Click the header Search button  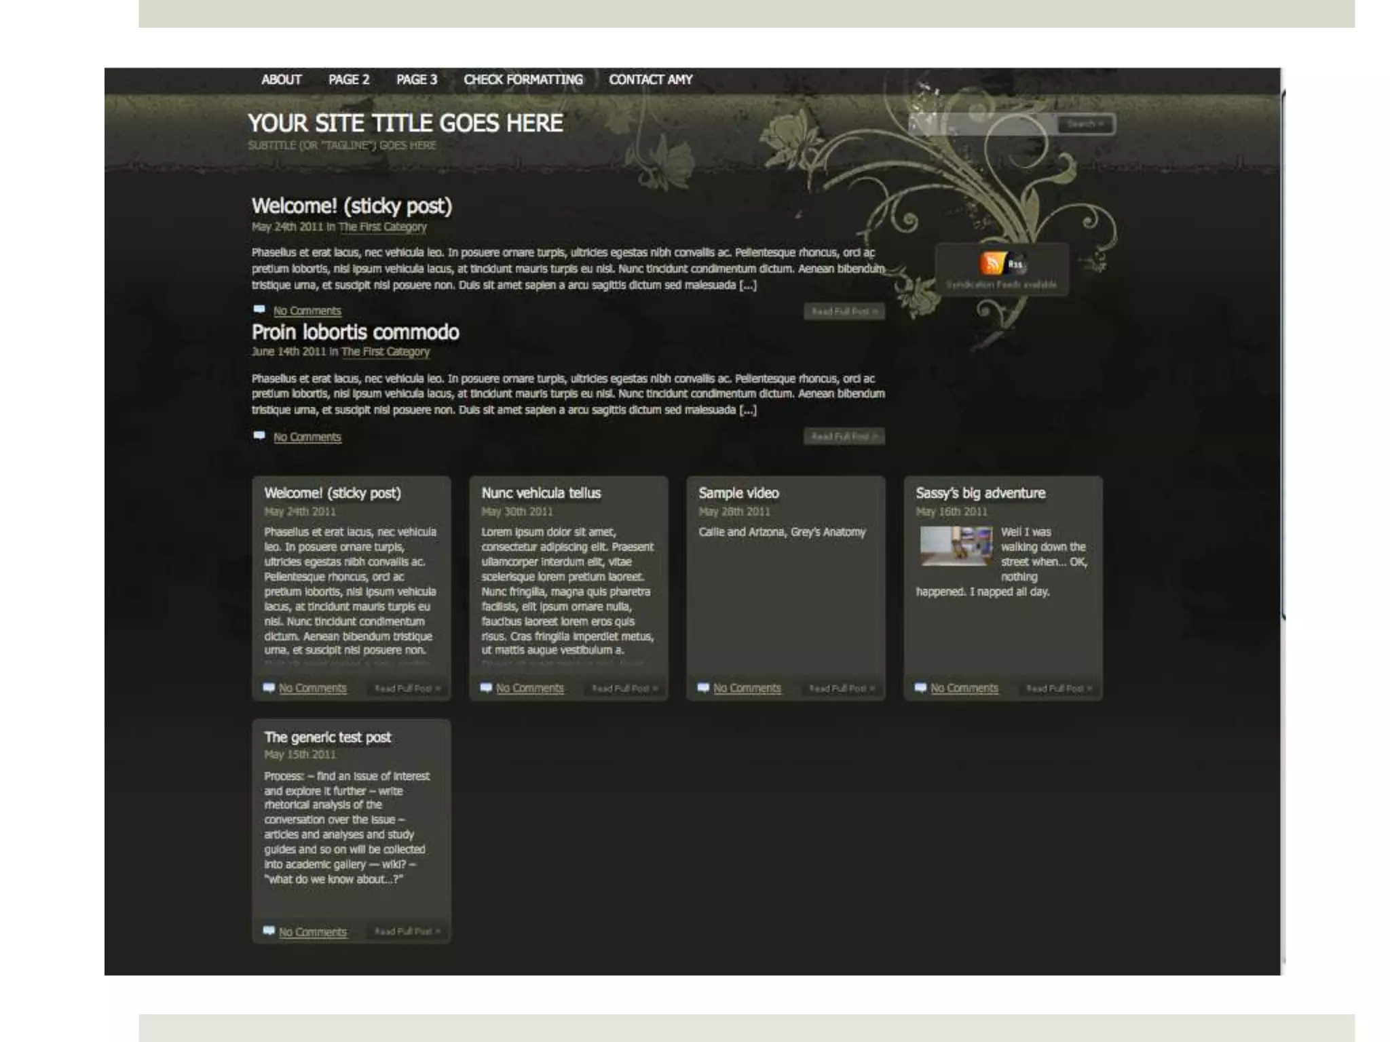tap(1085, 124)
